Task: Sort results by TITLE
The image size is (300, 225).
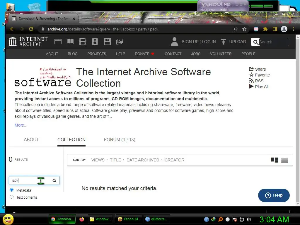Action: coord(115,160)
